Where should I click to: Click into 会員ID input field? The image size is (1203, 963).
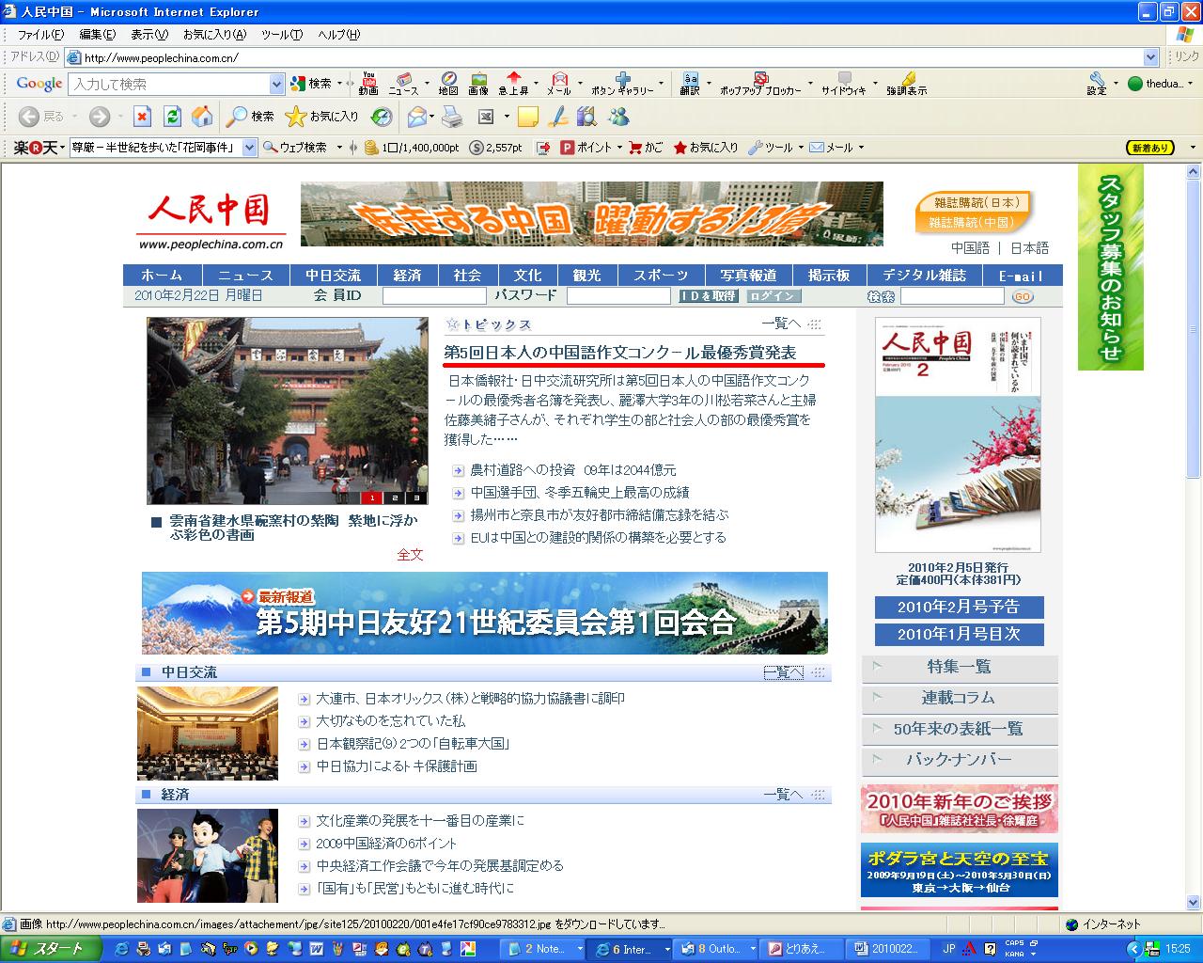coord(433,296)
